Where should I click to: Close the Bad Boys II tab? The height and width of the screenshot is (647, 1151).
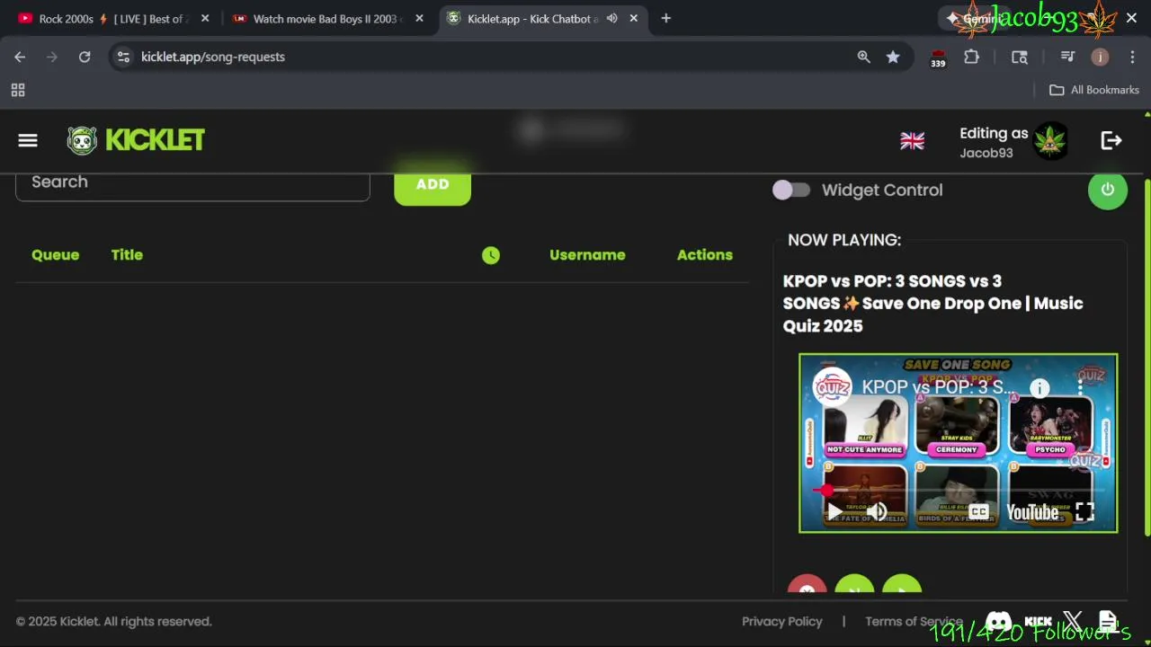click(x=419, y=18)
